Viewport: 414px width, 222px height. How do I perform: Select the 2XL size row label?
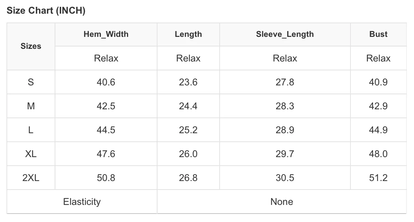coord(31,178)
